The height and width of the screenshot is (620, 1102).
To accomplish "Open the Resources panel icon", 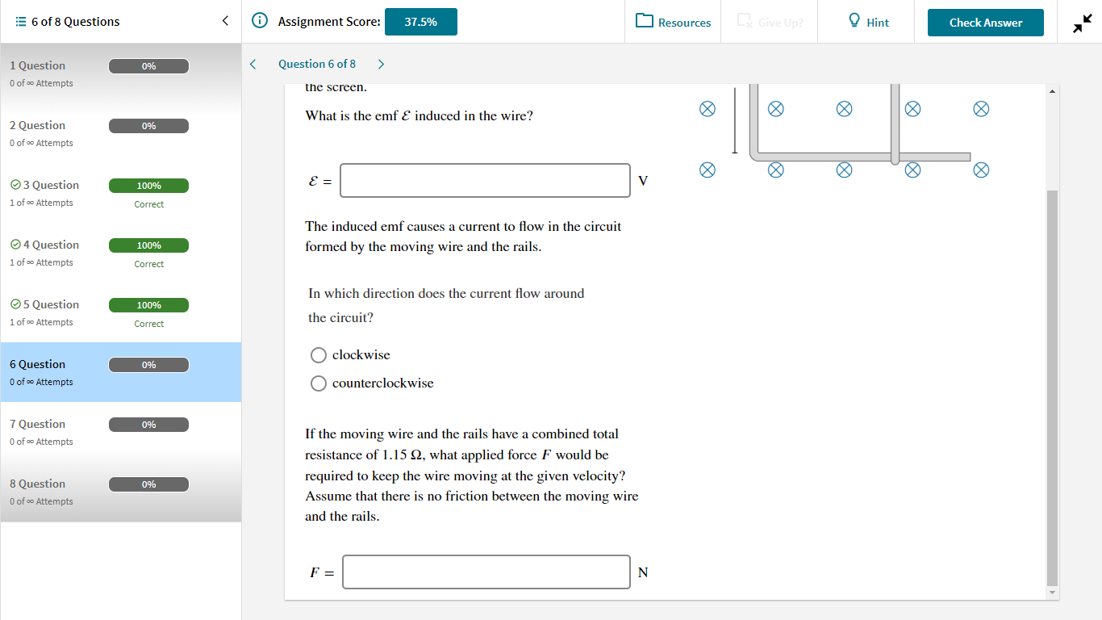I will (643, 21).
